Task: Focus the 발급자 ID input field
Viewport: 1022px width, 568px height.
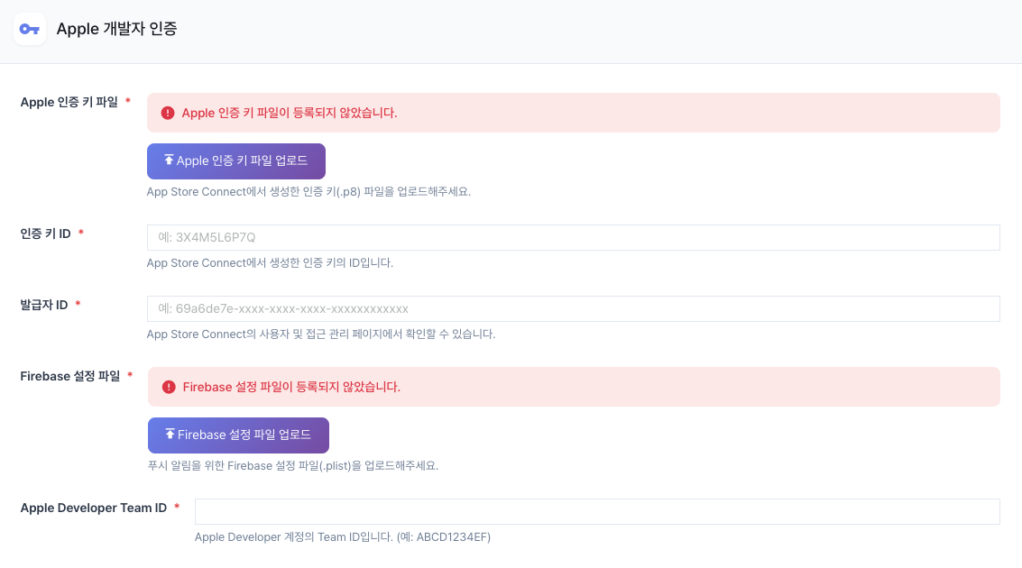Action: [x=573, y=308]
